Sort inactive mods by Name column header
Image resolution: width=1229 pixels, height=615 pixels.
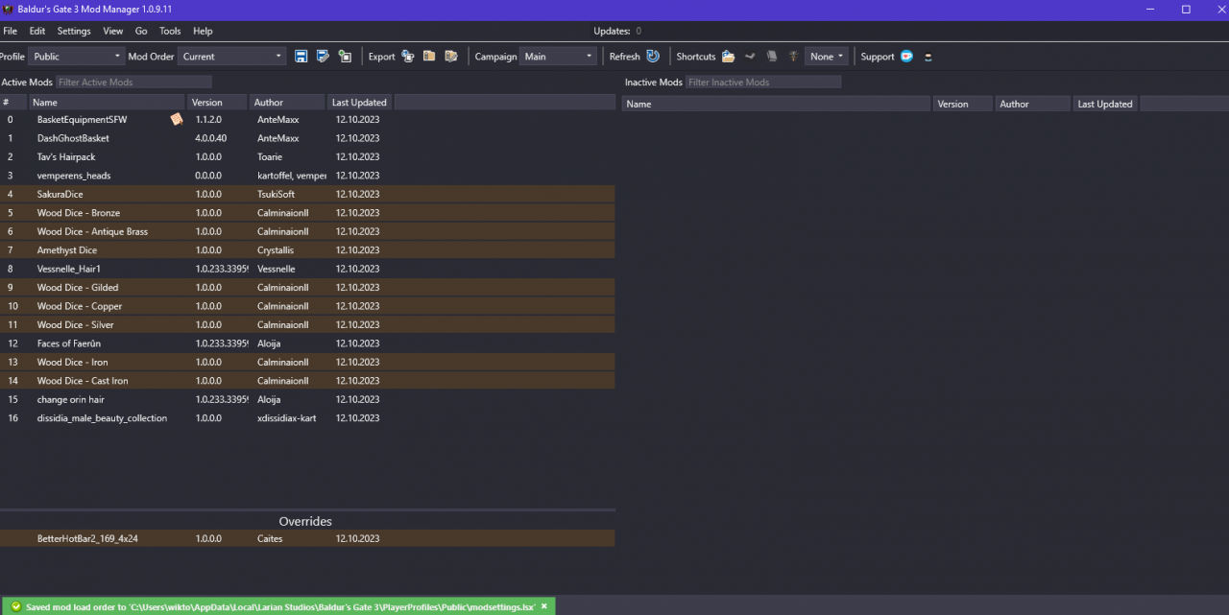tap(776, 104)
